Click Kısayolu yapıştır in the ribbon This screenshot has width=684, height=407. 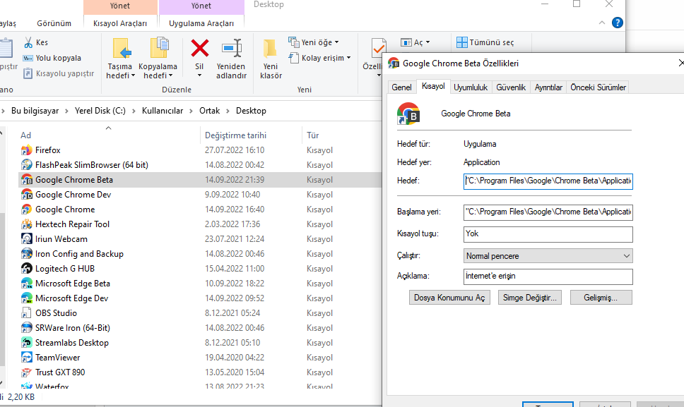tap(59, 73)
